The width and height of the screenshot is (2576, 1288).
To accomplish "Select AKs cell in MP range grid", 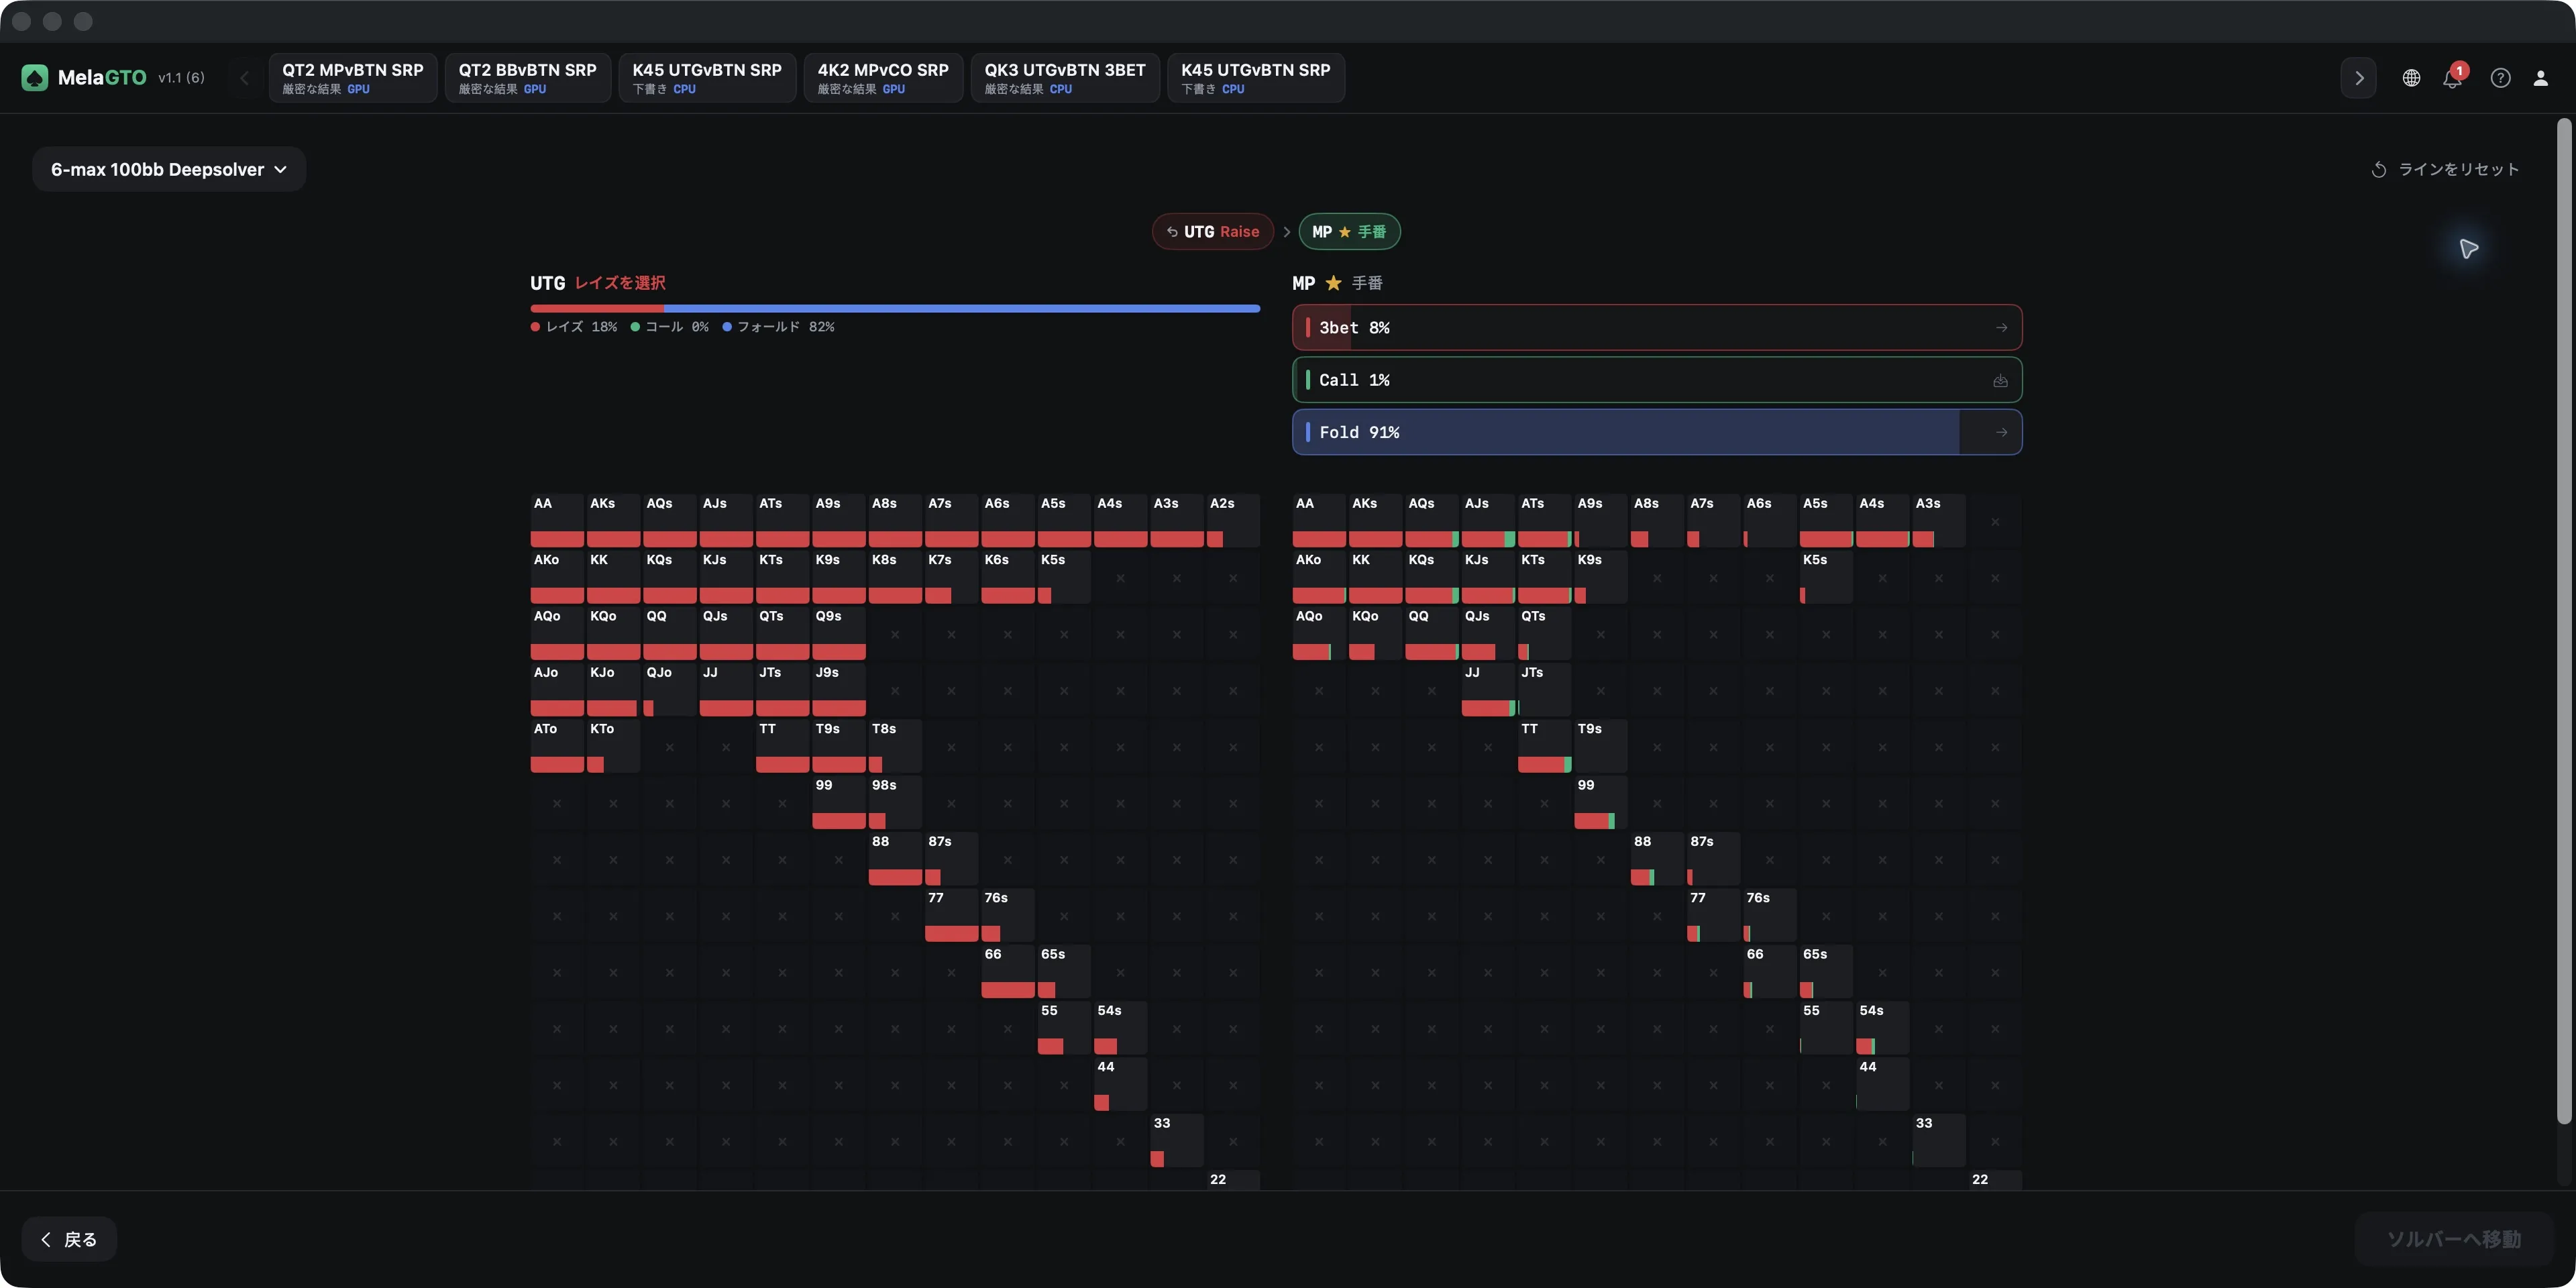I will (1375, 520).
